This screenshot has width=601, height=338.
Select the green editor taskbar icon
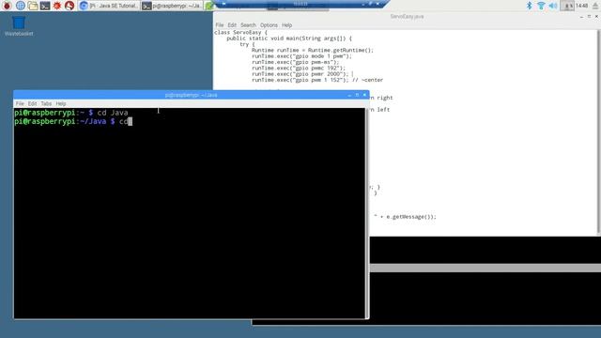208,6
